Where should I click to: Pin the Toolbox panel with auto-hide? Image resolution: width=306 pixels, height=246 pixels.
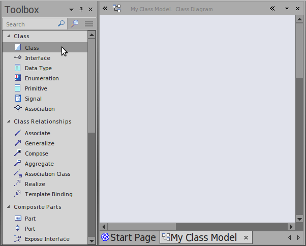point(81,10)
